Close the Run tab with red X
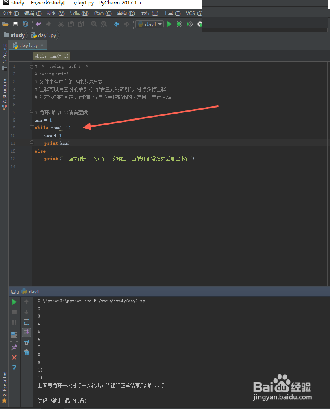Image resolution: width=330 pixels, height=409 pixels. coord(14,357)
